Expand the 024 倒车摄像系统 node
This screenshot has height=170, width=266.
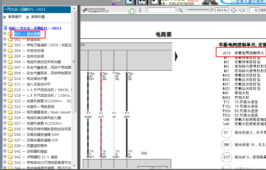click(x=5, y=112)
